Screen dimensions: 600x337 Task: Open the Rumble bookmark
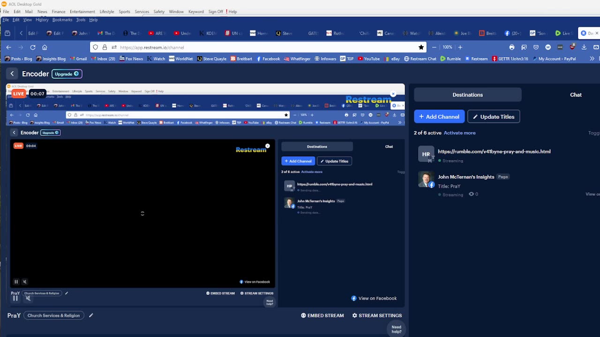coord(450,59)
